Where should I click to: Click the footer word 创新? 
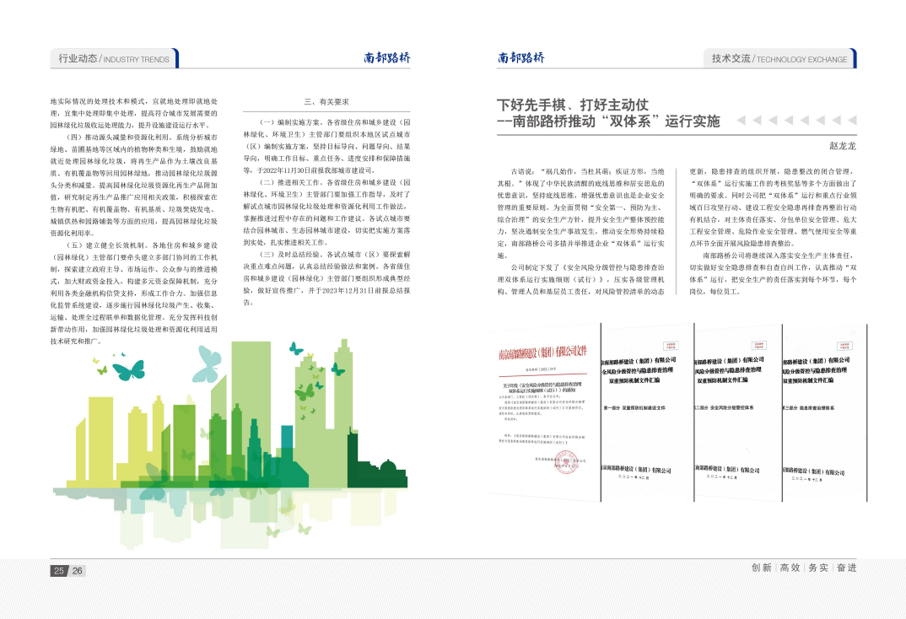click(x=762, y=568)
